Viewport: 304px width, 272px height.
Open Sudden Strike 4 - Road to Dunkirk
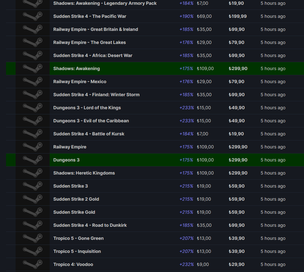coord(90,225)
